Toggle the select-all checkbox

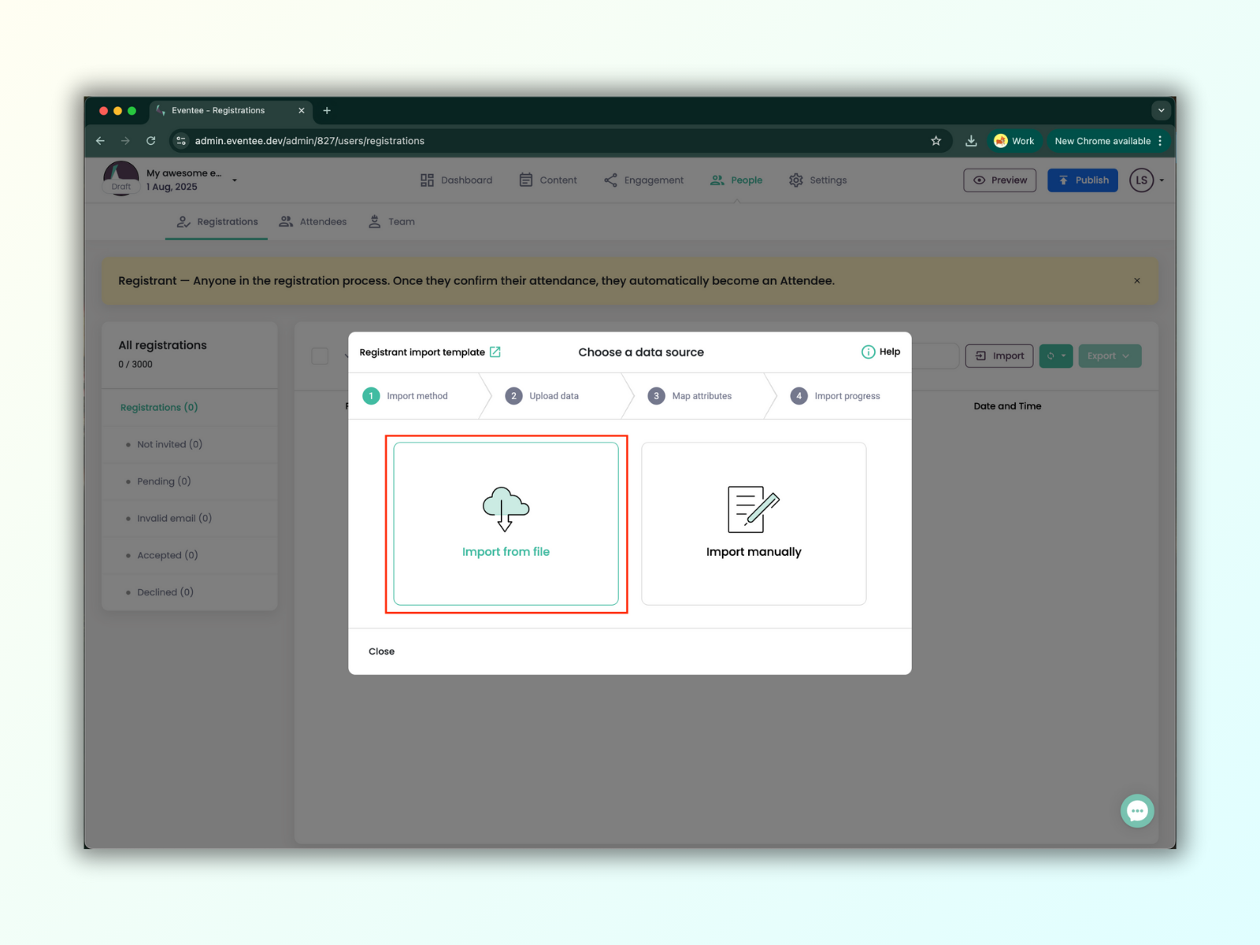(320, 356)
